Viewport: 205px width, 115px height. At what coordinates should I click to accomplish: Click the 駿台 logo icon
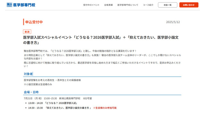point(9,5)
